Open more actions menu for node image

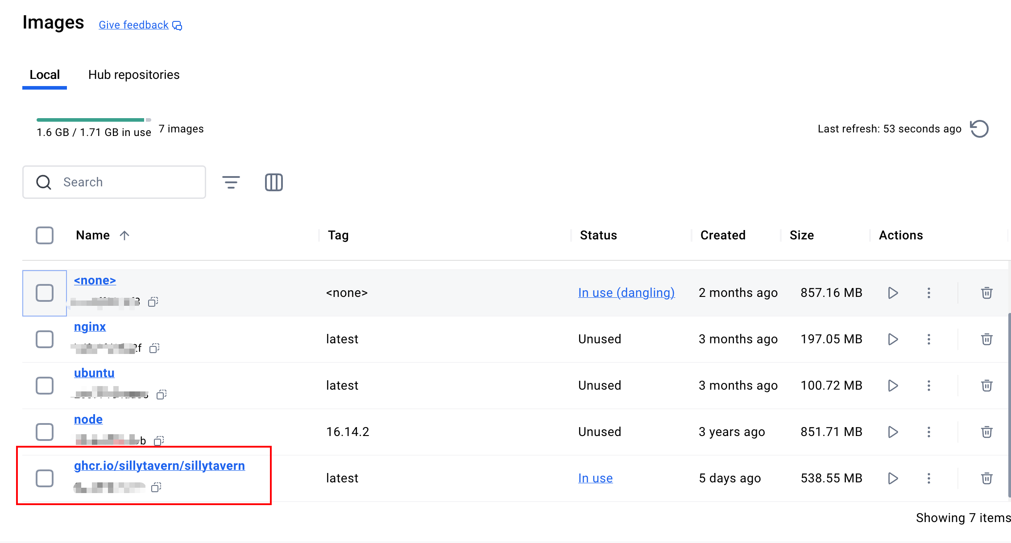click(928, 432)
